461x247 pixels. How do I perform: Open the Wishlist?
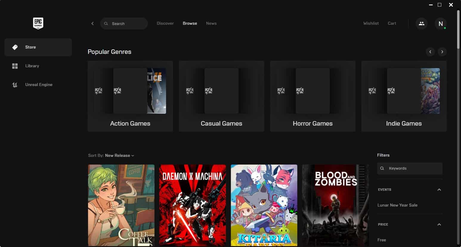[371, 23]
